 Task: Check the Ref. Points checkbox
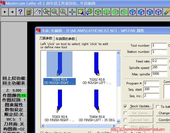click(125, 113)
